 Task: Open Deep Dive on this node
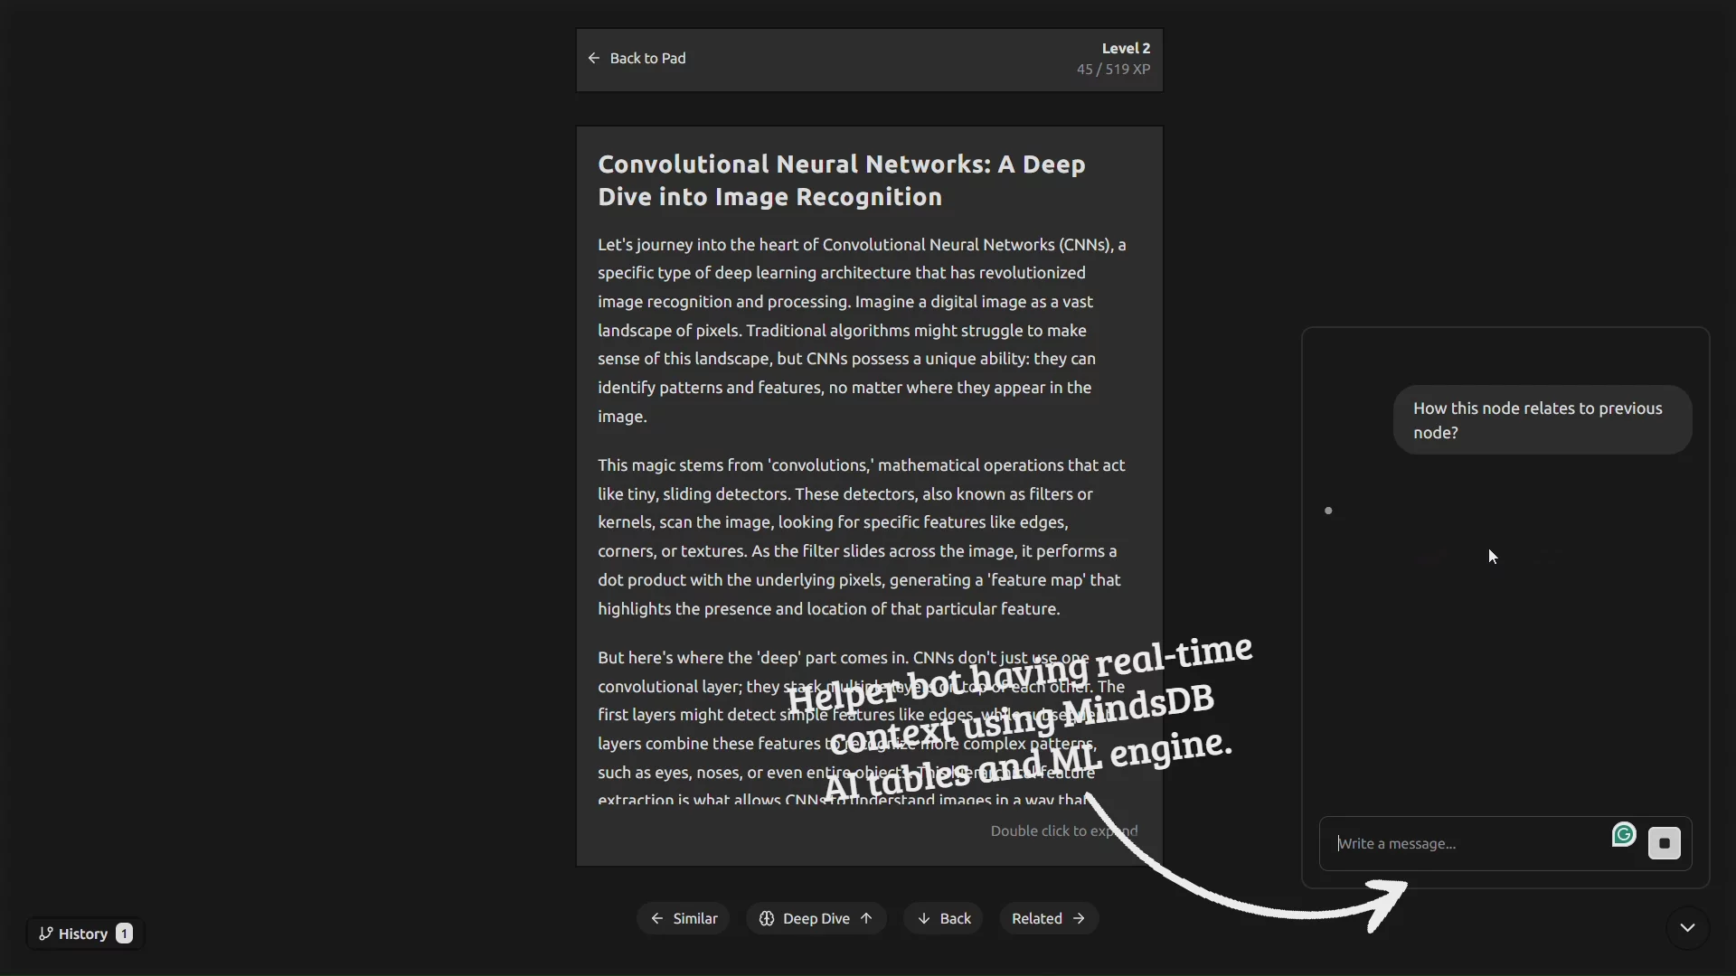816,918
